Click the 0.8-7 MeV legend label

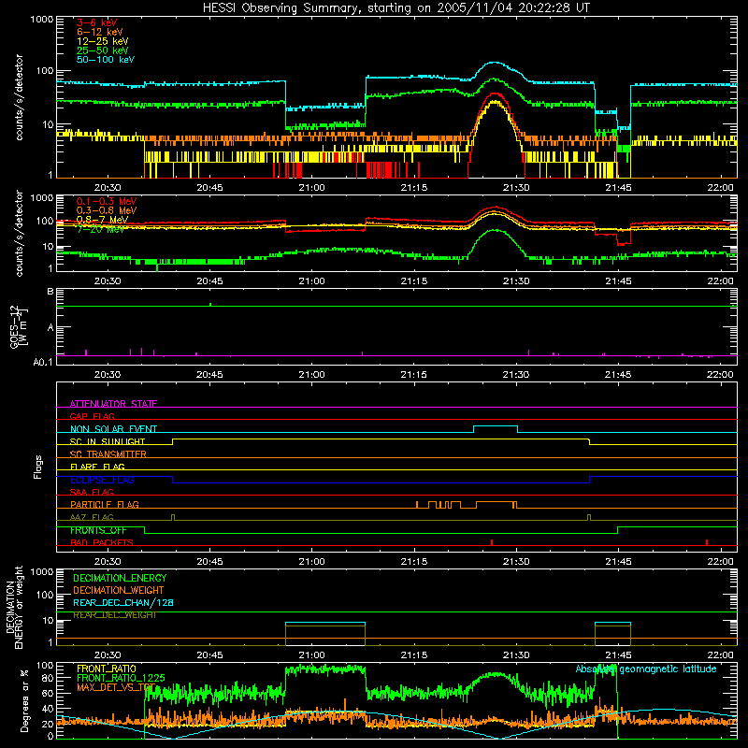102,220
